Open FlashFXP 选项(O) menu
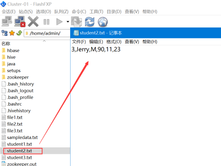 [x=44, y=11]
